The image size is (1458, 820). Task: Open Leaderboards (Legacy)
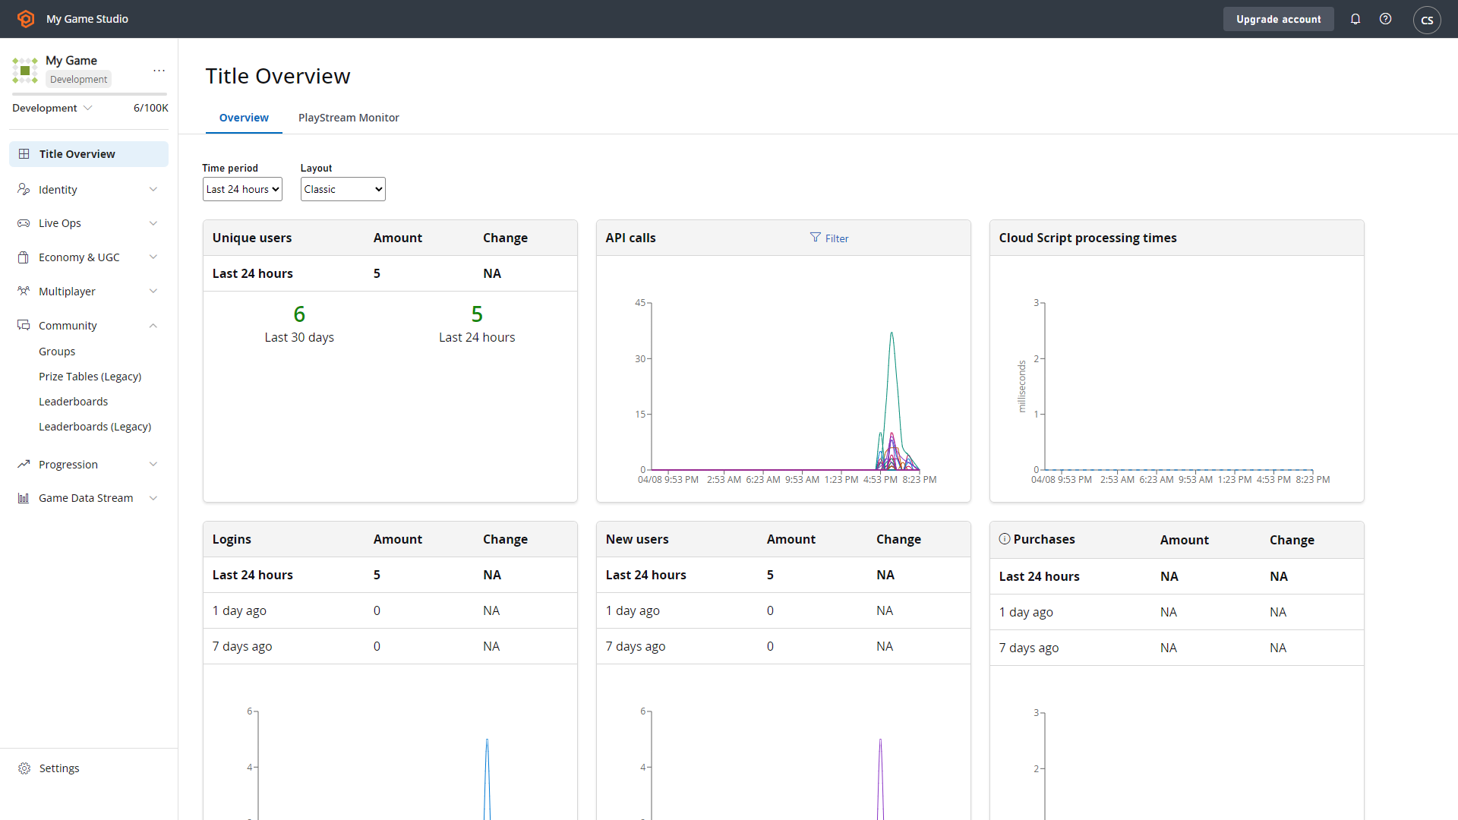[95, 427]
